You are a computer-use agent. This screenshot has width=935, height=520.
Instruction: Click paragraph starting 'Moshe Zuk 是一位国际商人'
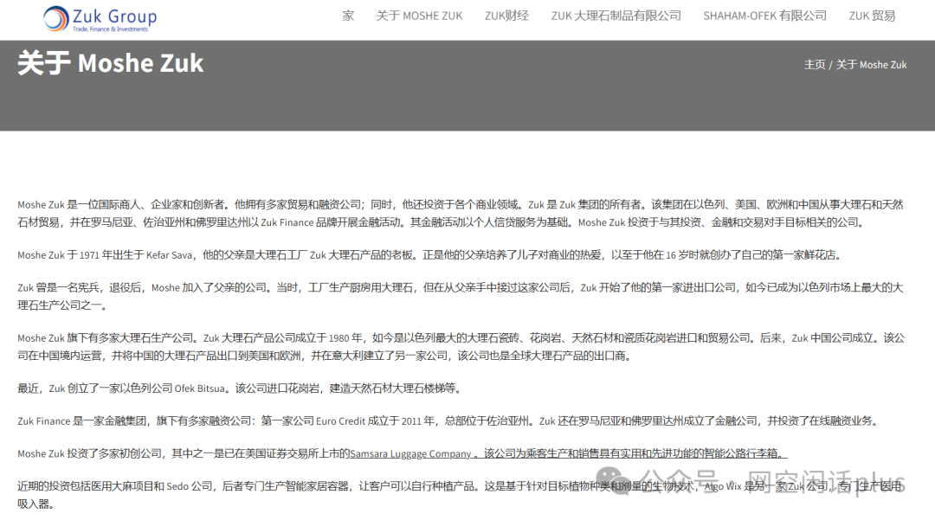coord(461,213)
